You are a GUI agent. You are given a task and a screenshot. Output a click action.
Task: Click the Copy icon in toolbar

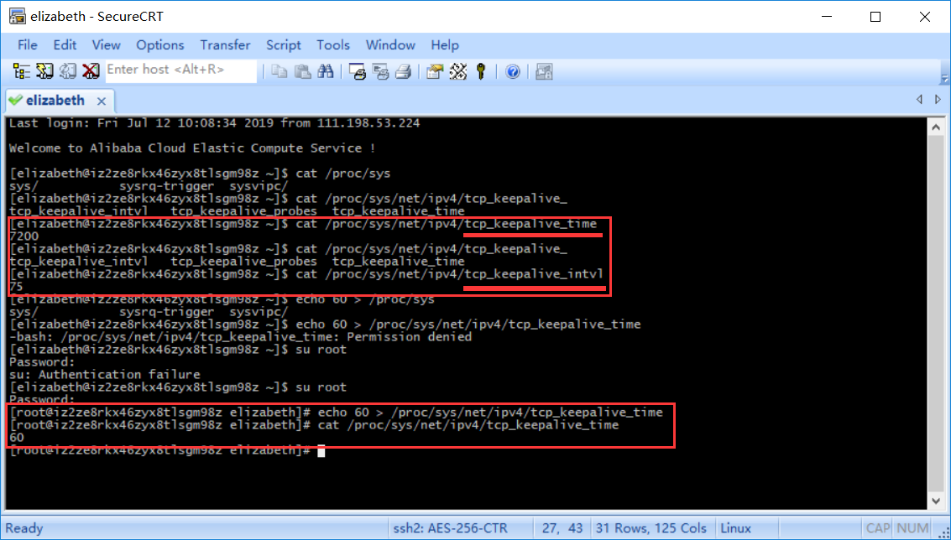[280, 71]
